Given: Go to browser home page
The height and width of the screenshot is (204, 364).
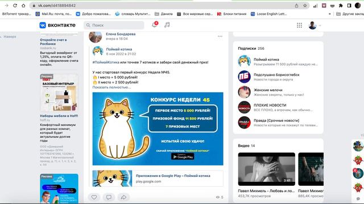Looking at the screenshot, I should (23, 5).
